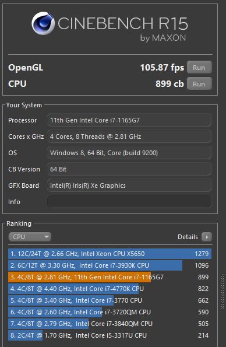
Task: Select the Cores x GHz field
Action: click(x=129, y=136)
